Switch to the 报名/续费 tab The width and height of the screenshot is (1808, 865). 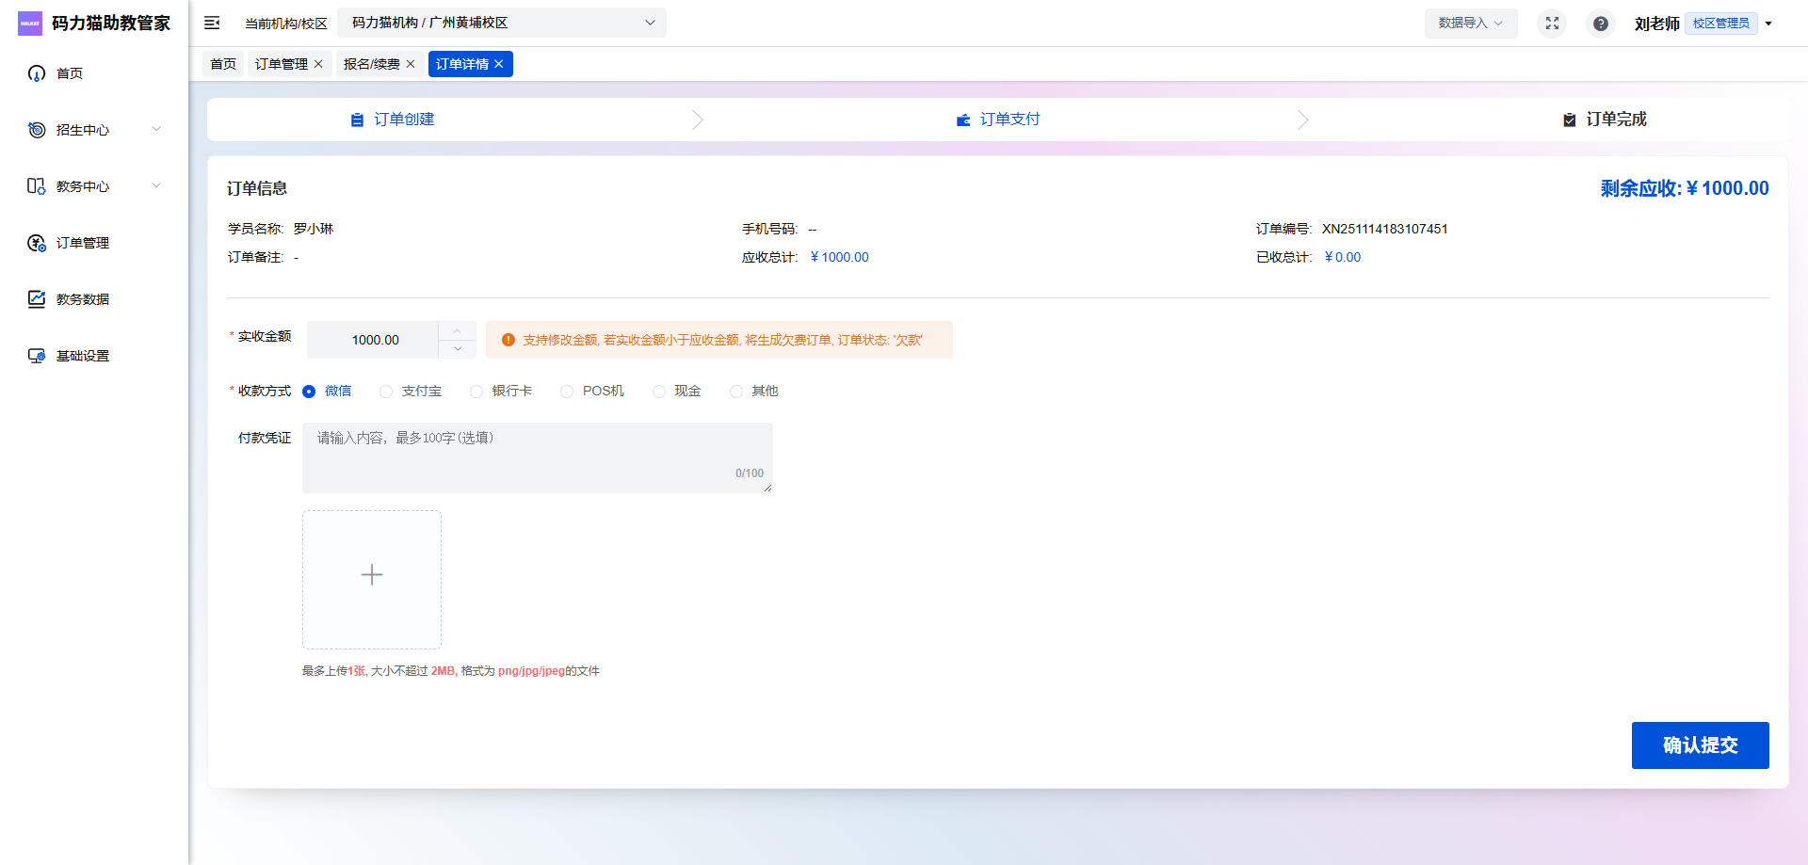(371, 64)
